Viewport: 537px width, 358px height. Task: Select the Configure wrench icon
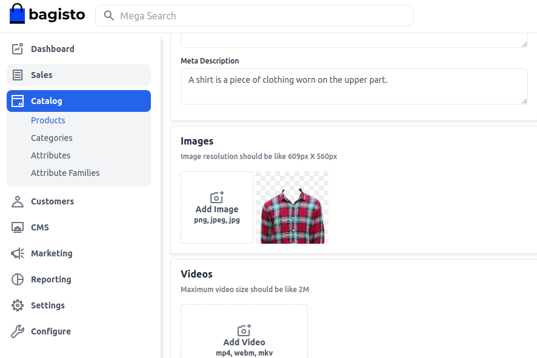coord(18,331)
